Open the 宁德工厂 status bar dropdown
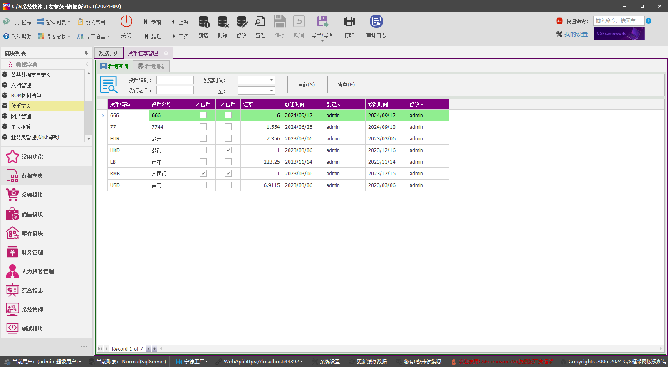Image resolution: width=668 pixels, height=367 pixels. pos(192,362)
